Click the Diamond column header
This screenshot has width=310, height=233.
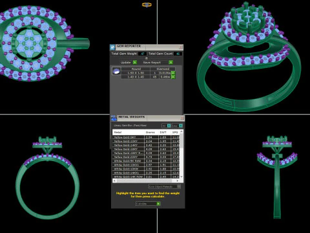(x=163, y=69)
